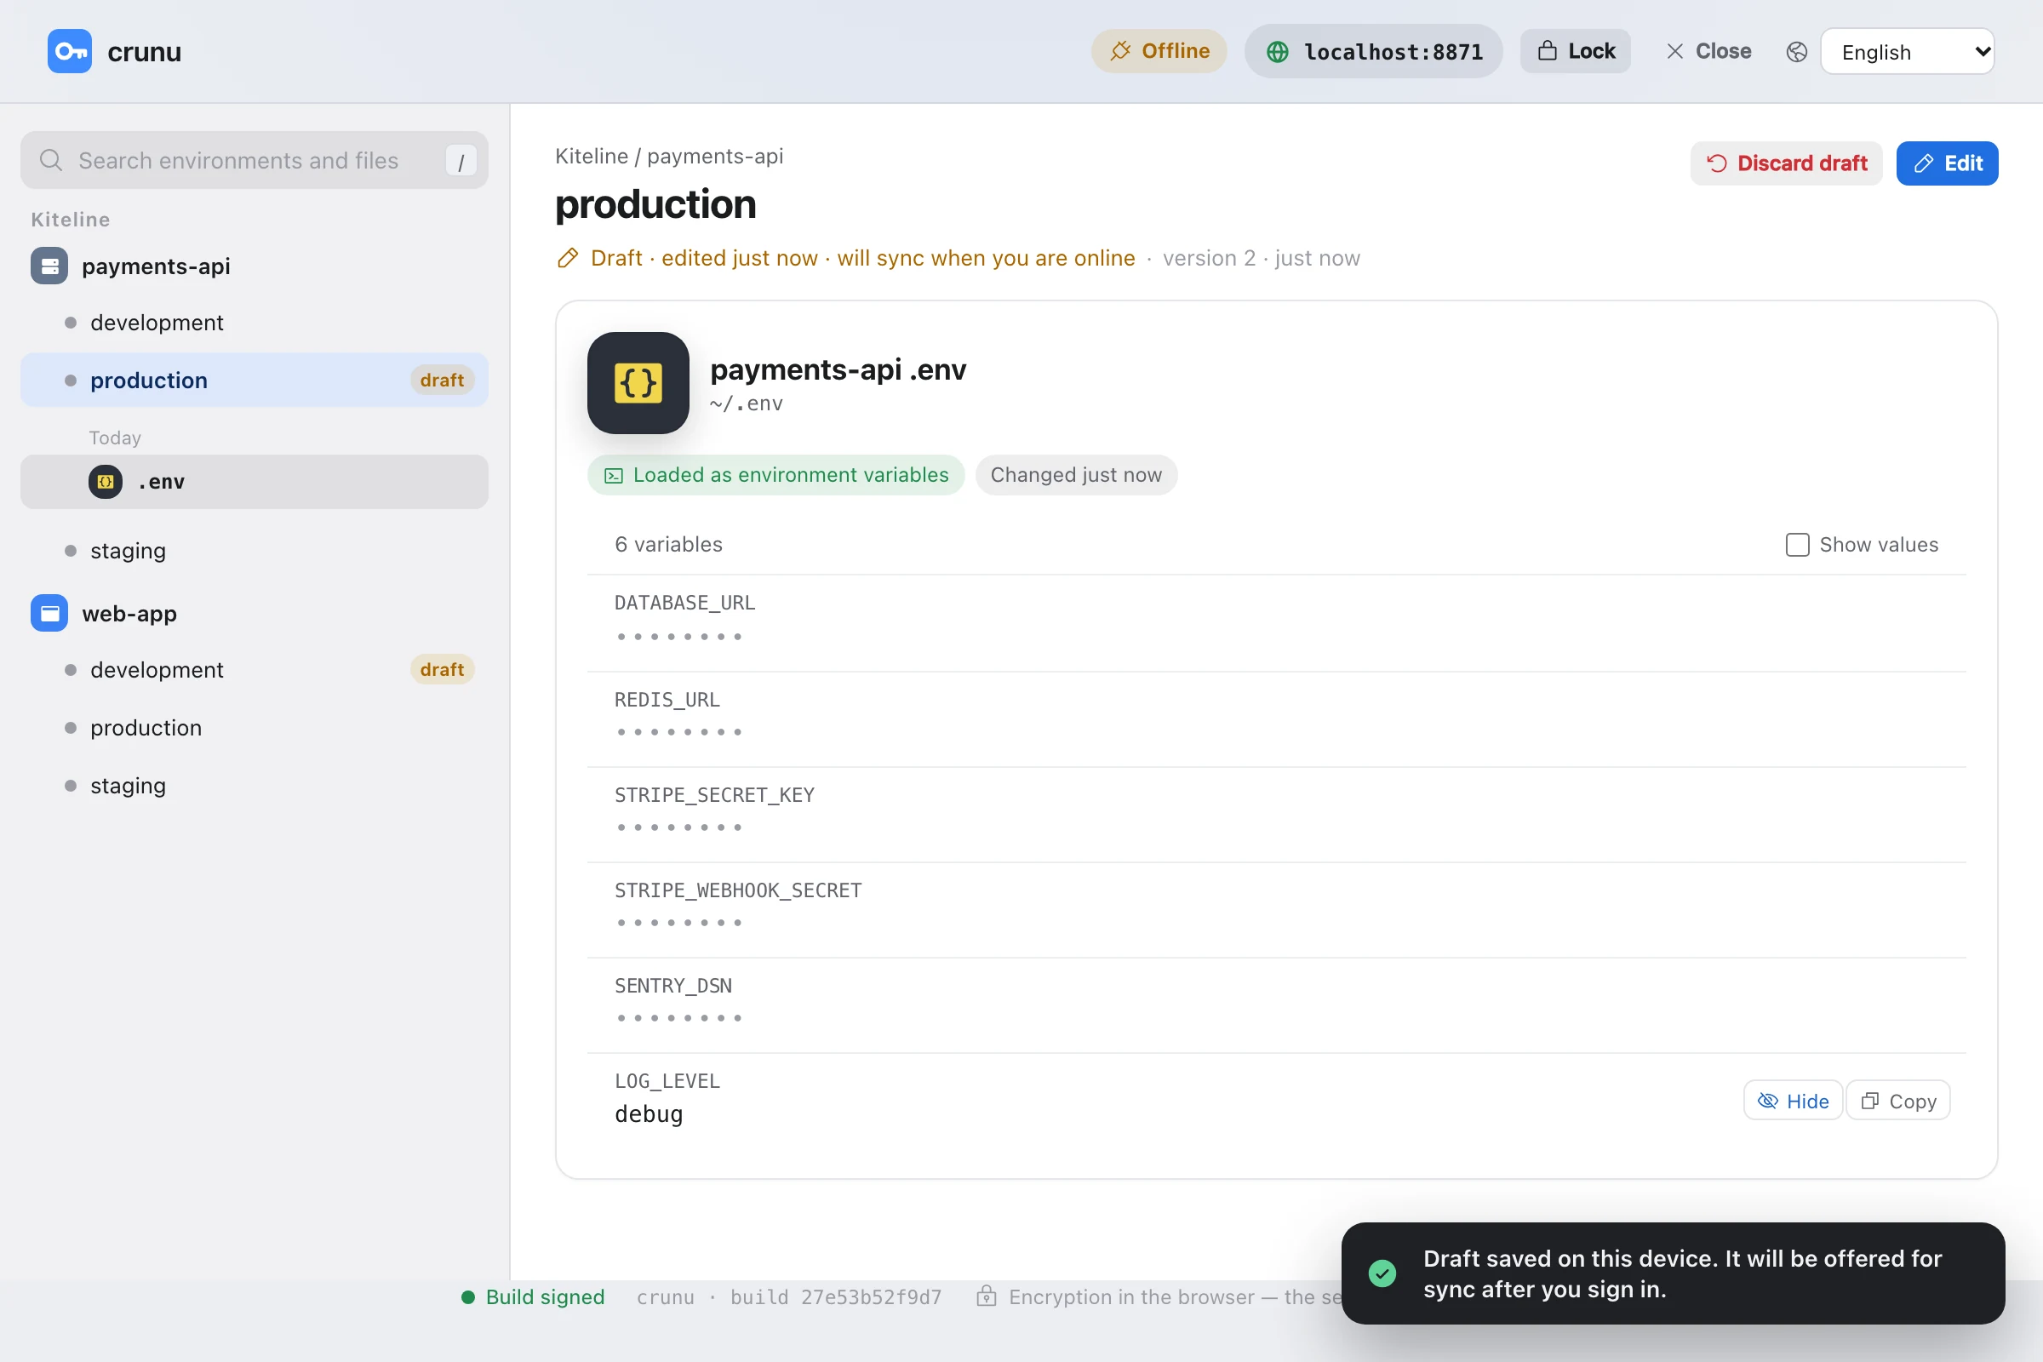Click the pencil draft status icon

coord(568,258)
